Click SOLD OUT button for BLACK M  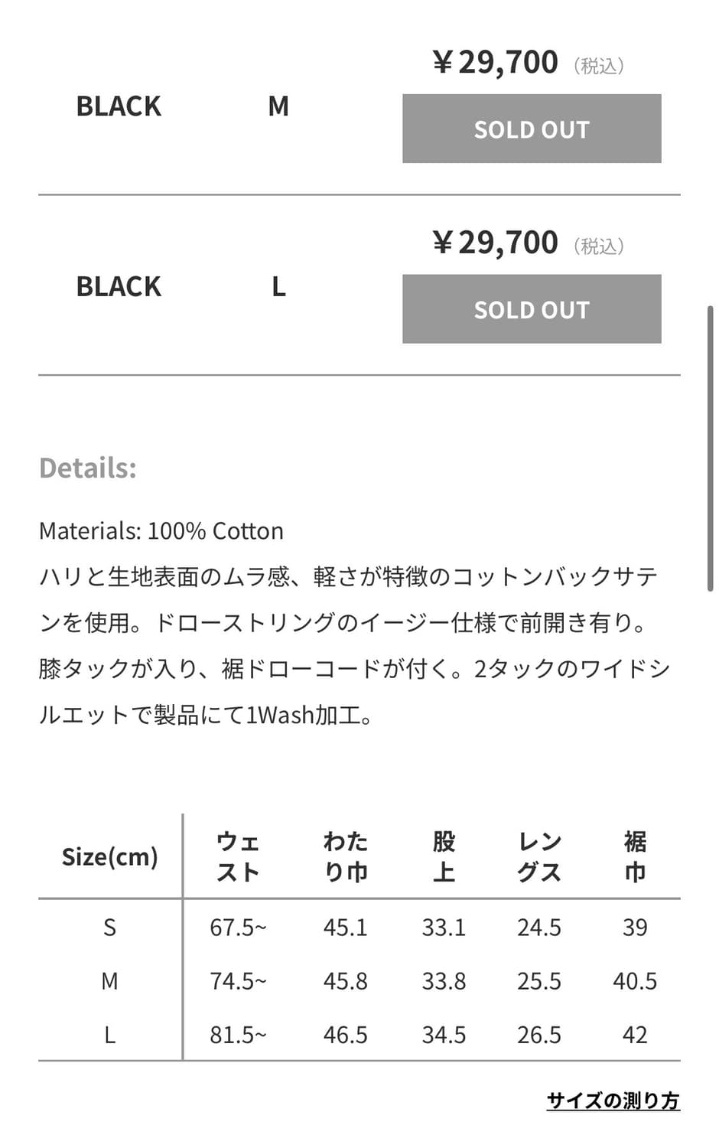(532, 129)
